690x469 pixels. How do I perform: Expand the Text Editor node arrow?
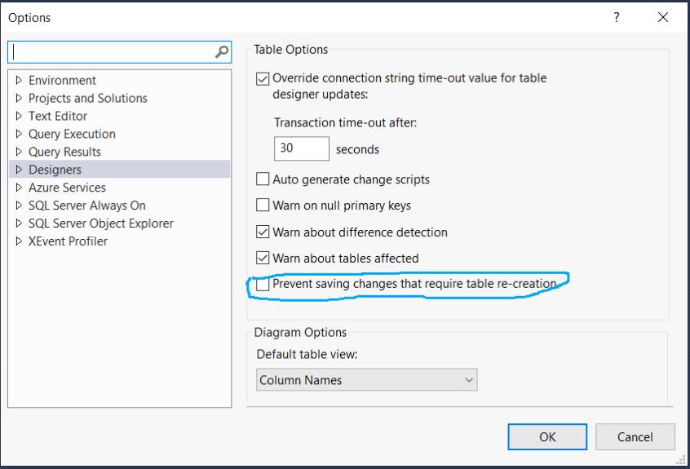[19, 116]
